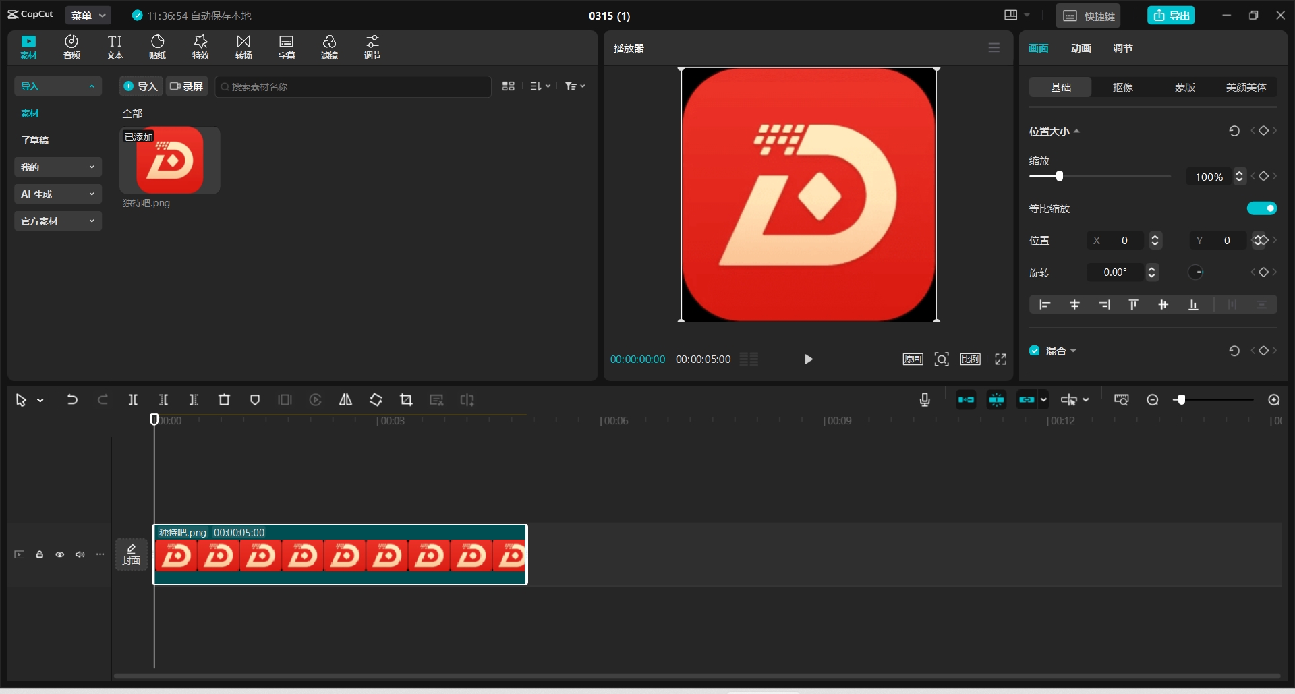The image size is (1295, 694).
Task: Select the 蒙版 mask tab
Action: (x=1185, y=87)
